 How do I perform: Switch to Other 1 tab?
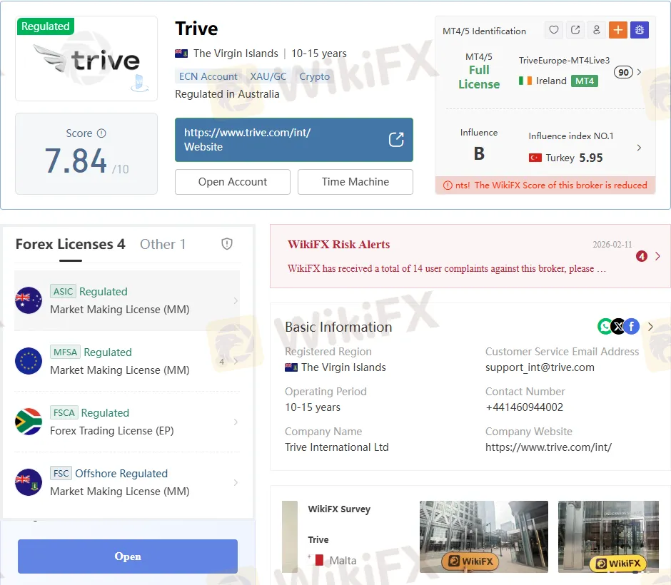click(163, 244)
